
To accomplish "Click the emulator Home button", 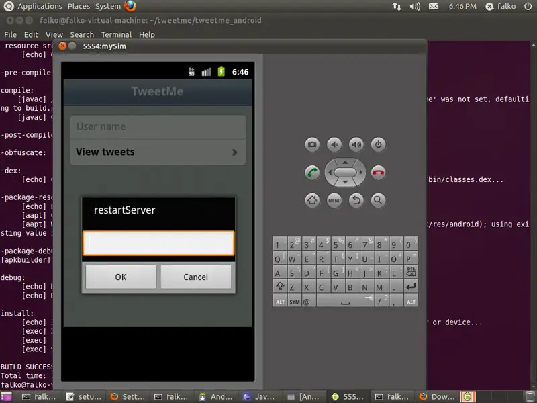I will pyautogui.click(x=312, y=200).
